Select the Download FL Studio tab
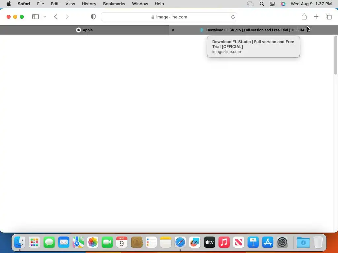Image resolution: width=338 pixels, height=253 pixels. coord(253,30)
